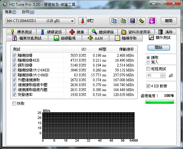
Task: Select the 寫入 radio button
Action: (x=148, y=62)
